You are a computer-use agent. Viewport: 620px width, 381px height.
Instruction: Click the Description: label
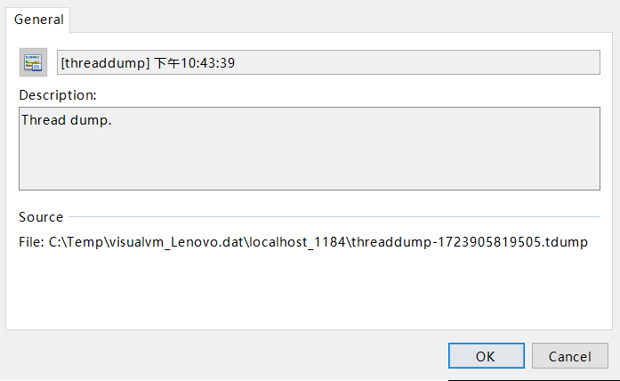(58, 95)
